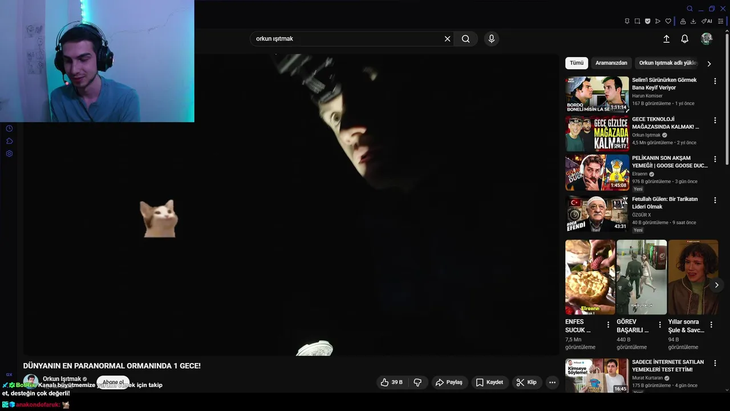Image resolution: width=730 pixels, height=411 pixels.
Task: Select the 'Aramanızdan' filter chip
Action: [x=611, y=63]
